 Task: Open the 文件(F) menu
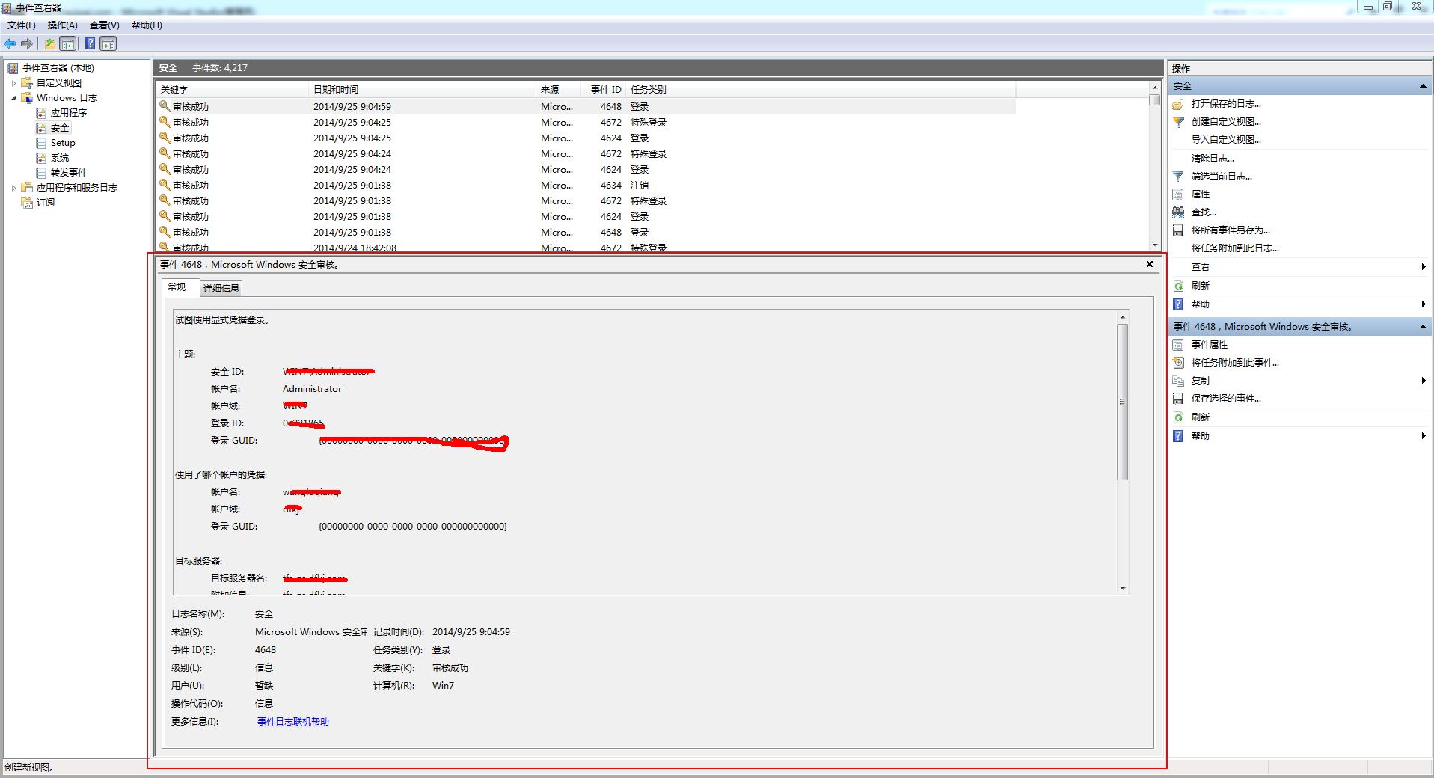coord(21,25)
